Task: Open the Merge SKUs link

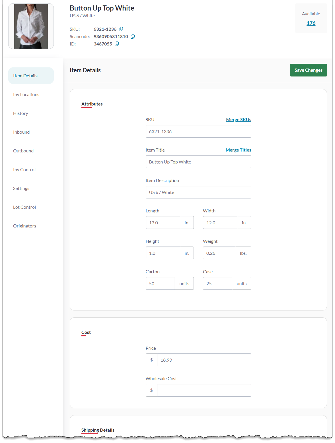Action: pos(239,119)
